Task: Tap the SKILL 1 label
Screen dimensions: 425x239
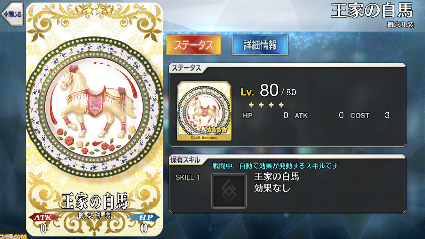Action: click(188, 177)
